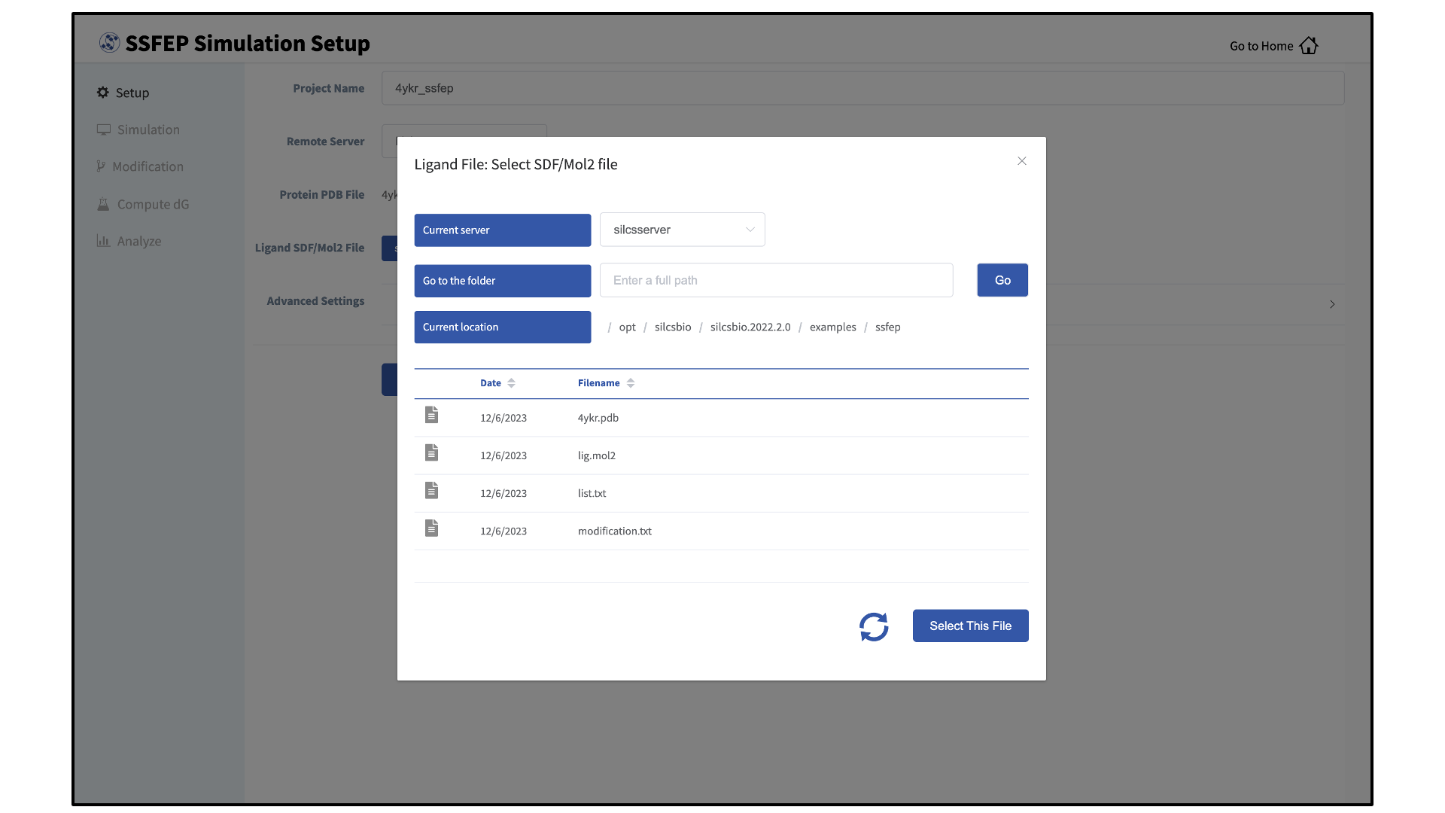Click the Date column header
This screenshot has height=813, width=1445.
[x=491, y=383]
